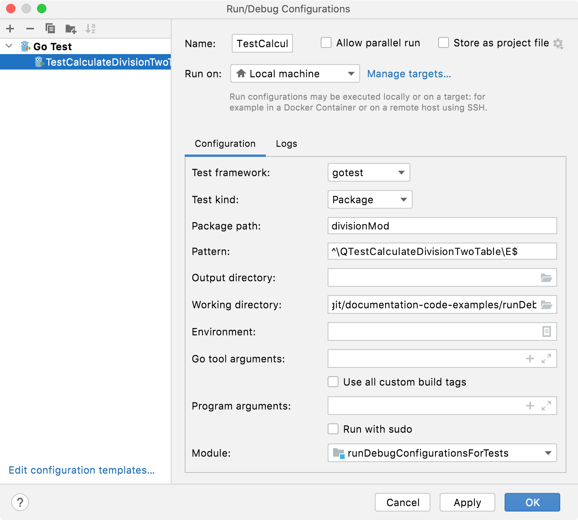Copy the selected configuration
Viewport: 578px width, 520px height.
click(50, 28)
